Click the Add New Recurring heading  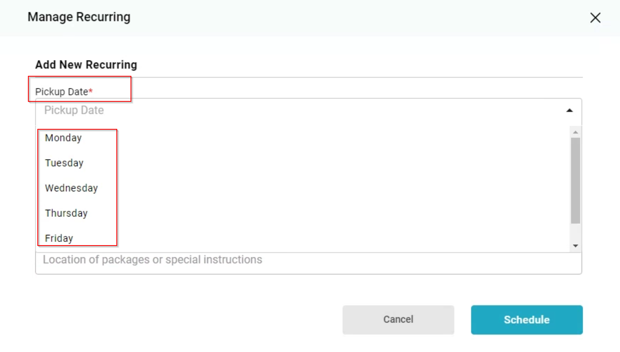86,65
